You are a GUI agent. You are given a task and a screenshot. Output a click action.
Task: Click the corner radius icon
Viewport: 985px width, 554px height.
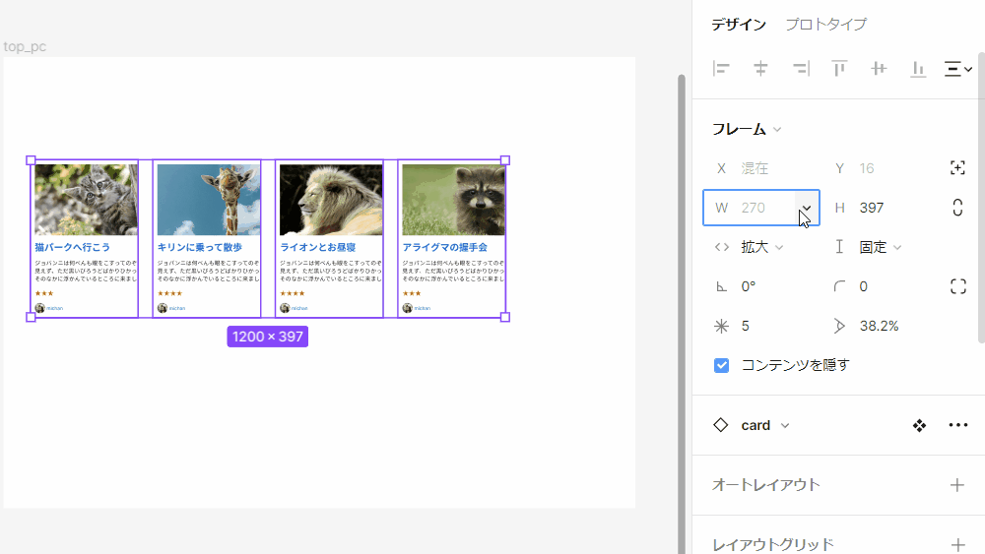[839, 286]
